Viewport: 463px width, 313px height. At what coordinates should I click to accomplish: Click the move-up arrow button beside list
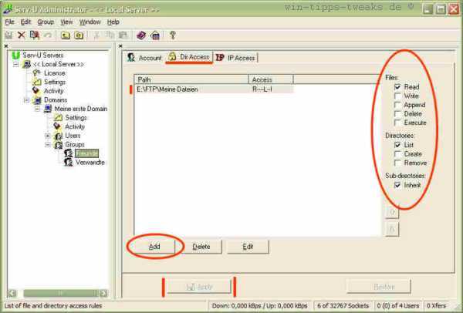[392, 212]
